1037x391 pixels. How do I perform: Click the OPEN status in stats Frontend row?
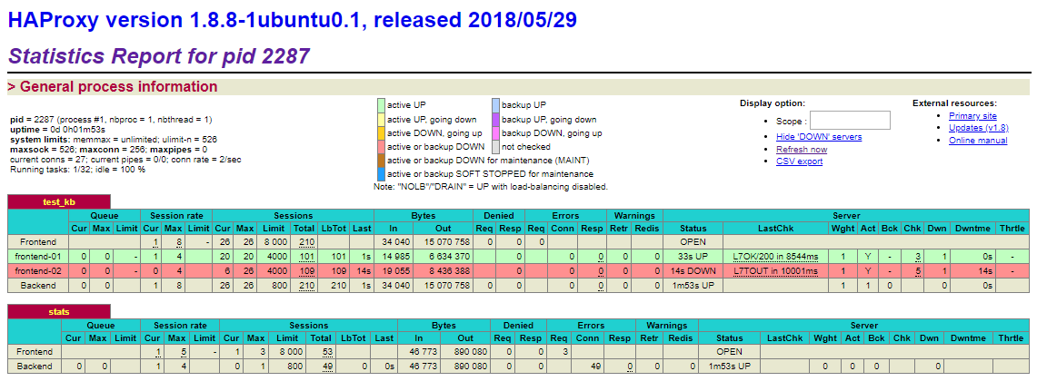[x=729, y=351]
